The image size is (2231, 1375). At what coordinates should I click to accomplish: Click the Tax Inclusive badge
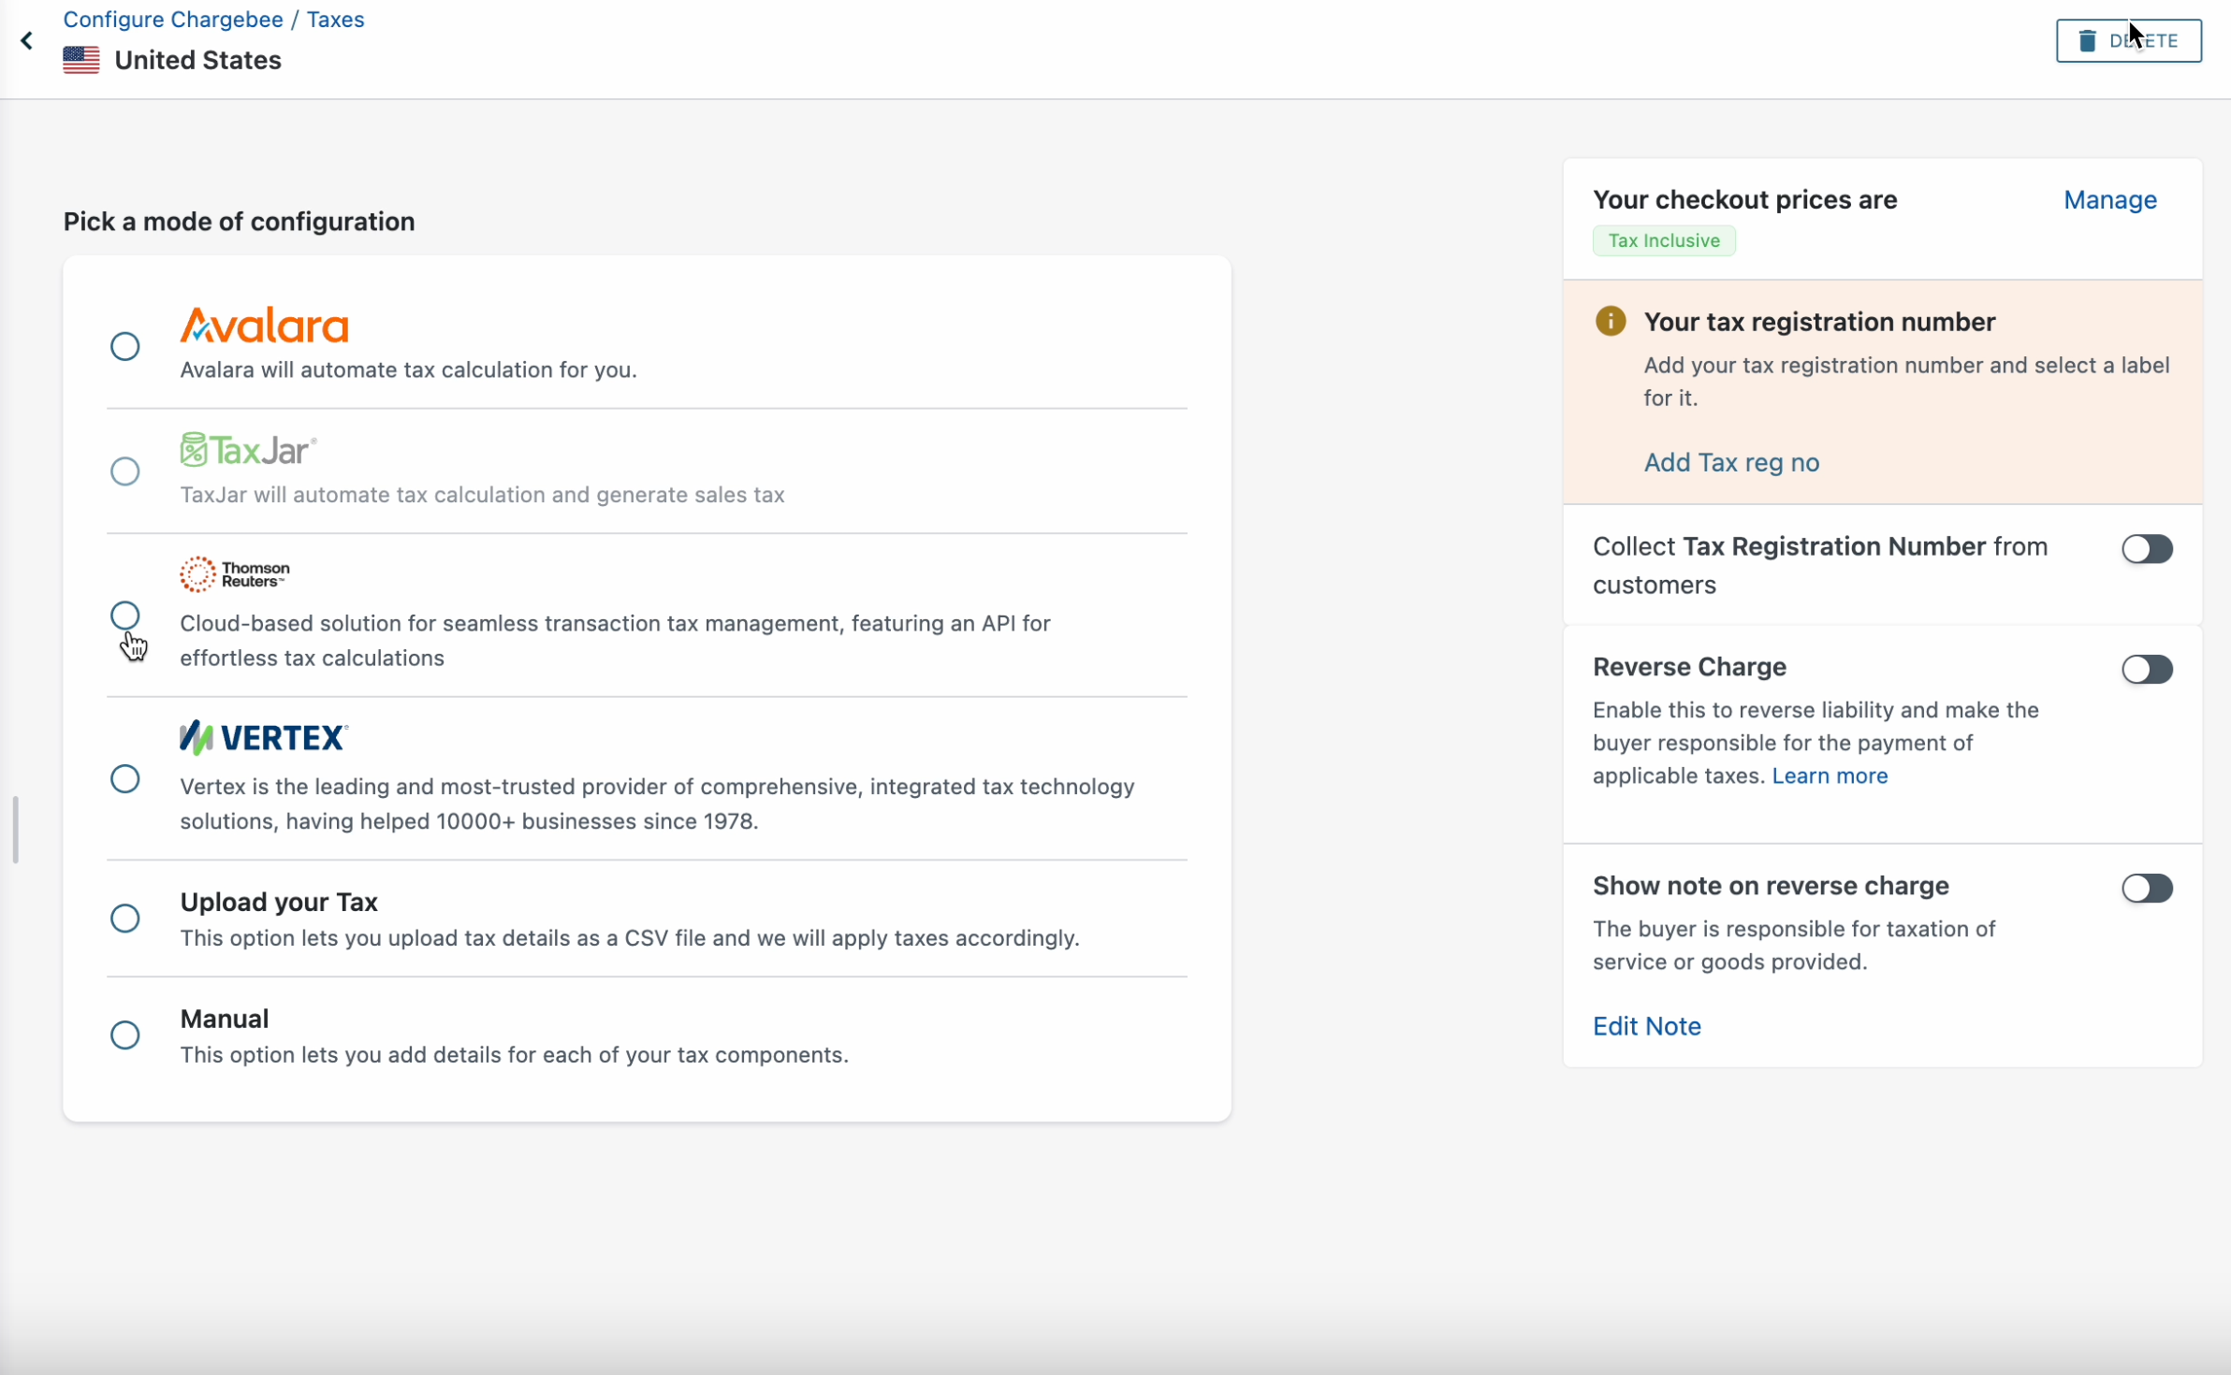pos(1663,240)
